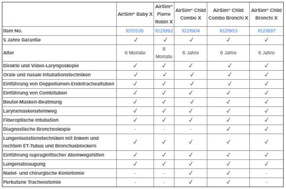Click the 1021904 item link
This screenshot has width=286, height=189.
click(x=191, y=31)
